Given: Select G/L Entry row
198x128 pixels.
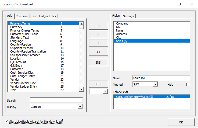Looking at the screenshot, I should click(44, 65).
